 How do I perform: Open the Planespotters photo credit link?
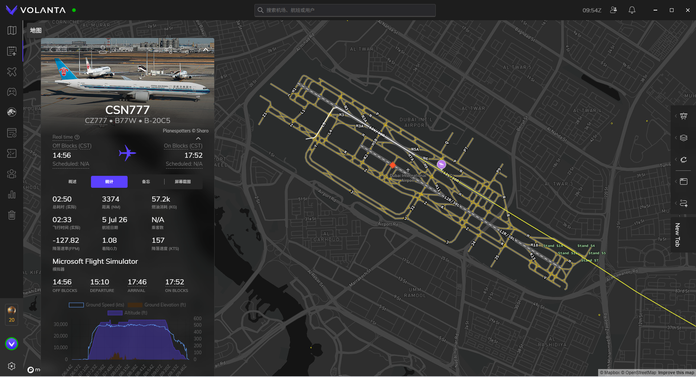coord(186,131)
